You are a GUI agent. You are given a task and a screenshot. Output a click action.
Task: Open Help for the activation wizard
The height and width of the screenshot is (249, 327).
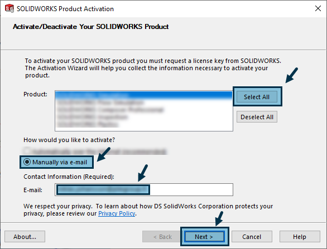(300, 237)
